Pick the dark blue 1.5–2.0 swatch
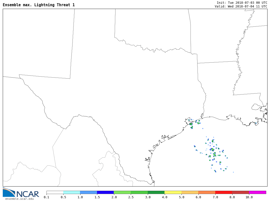The height and width of the screenshot is (202, 270). (105, 192)
